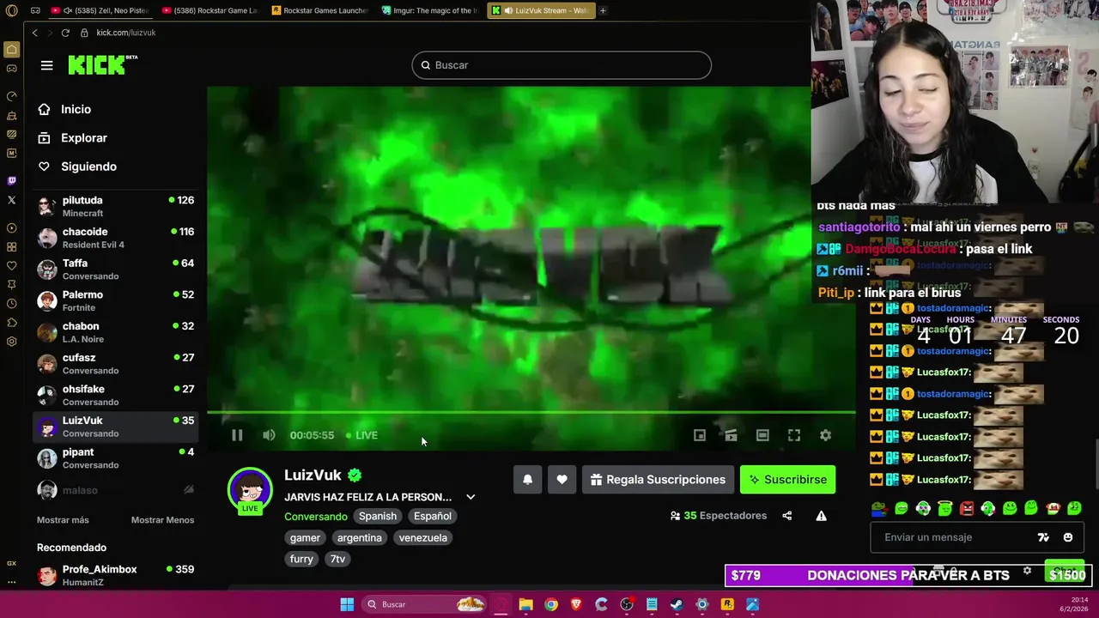Open Steam from taskbar

point(677,604)
